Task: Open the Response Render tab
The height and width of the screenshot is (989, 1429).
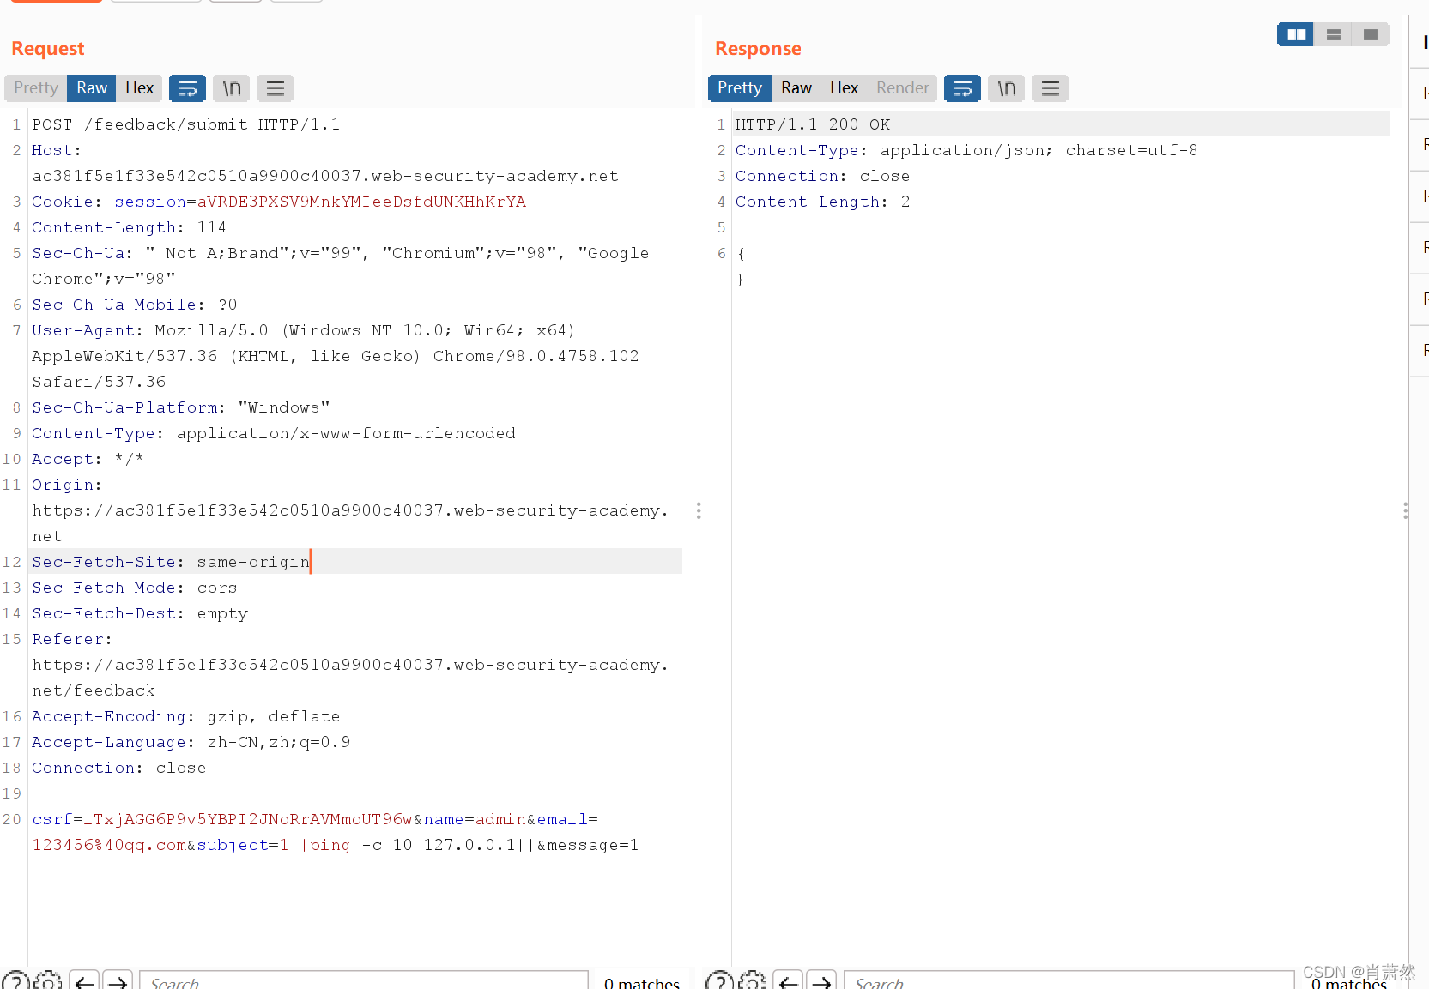Action: click(903, 88)
